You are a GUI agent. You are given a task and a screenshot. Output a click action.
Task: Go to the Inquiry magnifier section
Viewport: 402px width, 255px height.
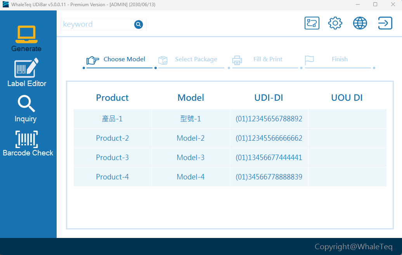26,109
